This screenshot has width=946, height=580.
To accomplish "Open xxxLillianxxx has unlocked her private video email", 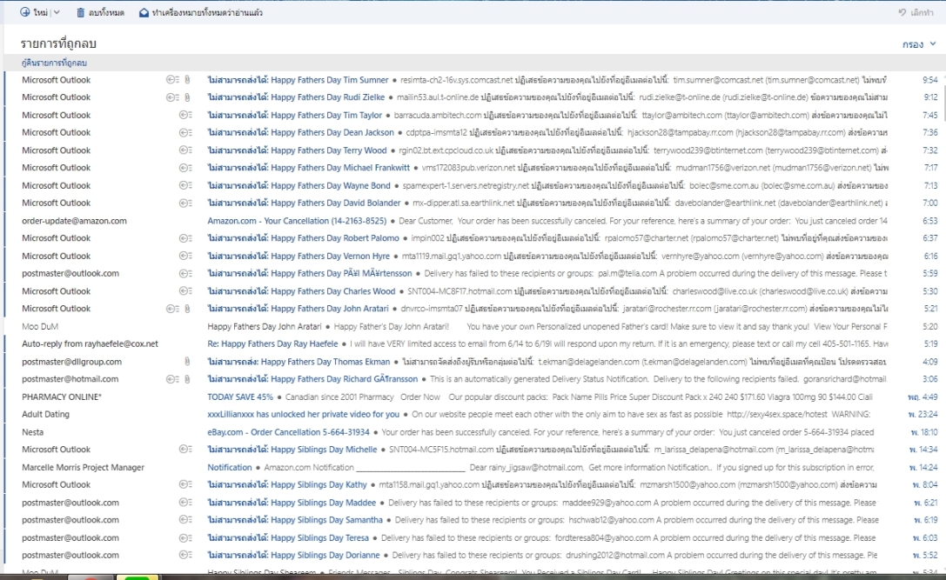I will 304,414.
